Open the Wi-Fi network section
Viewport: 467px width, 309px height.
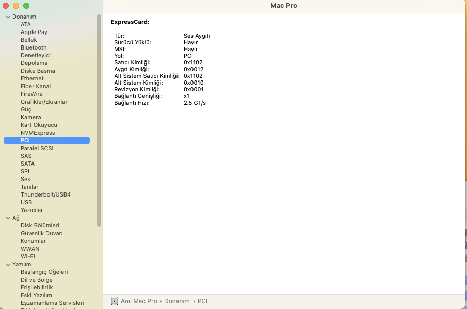coord(28,256)
